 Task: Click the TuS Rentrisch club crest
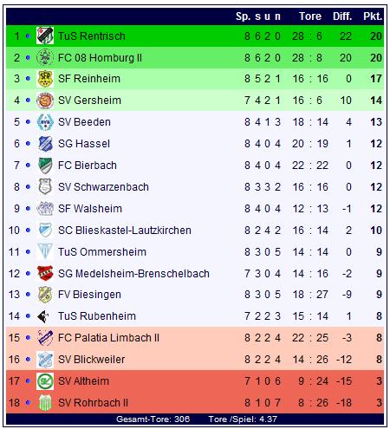point(45,36)
